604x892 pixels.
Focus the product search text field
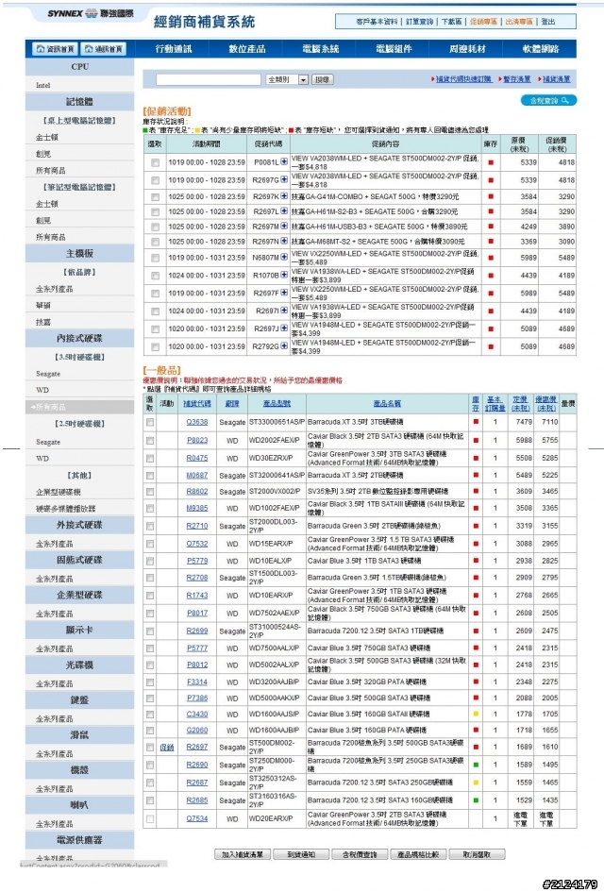[x=209, y=79]
